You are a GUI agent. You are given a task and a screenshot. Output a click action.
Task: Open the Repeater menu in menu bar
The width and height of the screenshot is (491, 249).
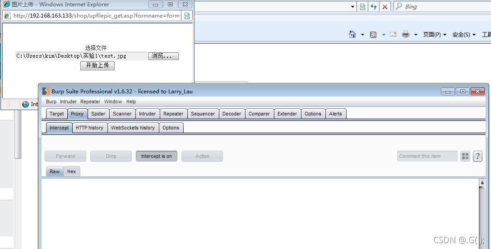(90, 101)
